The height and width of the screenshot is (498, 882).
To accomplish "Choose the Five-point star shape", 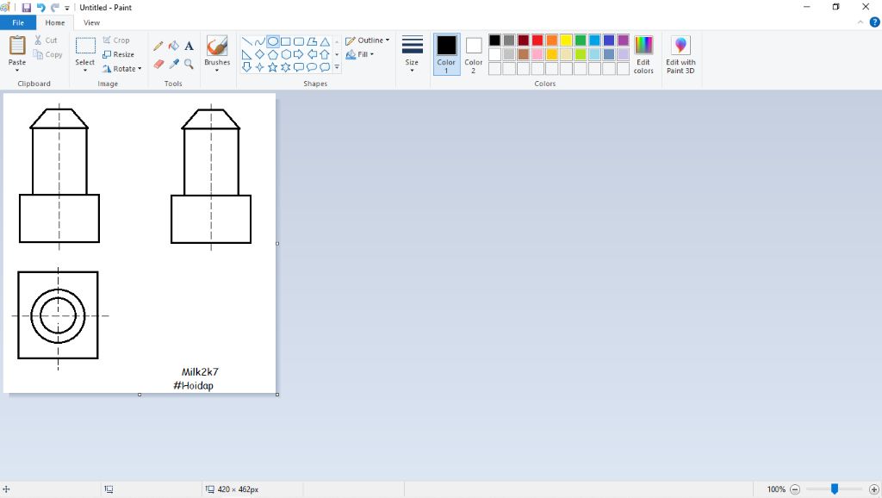I will pos(273,67).
